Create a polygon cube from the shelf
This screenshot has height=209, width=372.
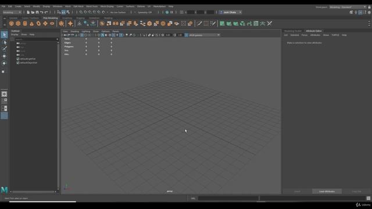point(18,23)
